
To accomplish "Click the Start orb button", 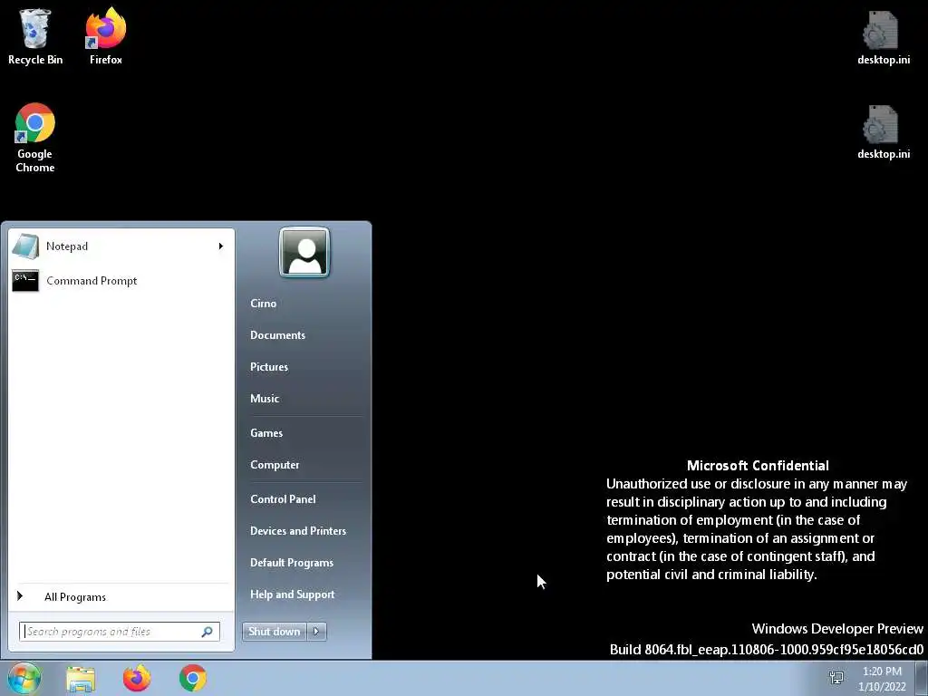I will point(24,678).
